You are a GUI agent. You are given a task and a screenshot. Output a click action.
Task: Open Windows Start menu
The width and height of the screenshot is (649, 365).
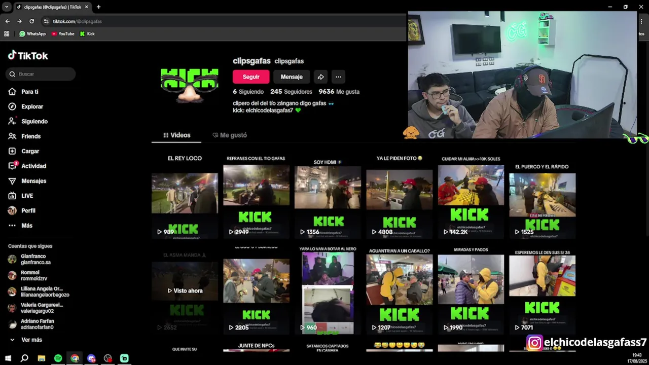coord(8,358)
